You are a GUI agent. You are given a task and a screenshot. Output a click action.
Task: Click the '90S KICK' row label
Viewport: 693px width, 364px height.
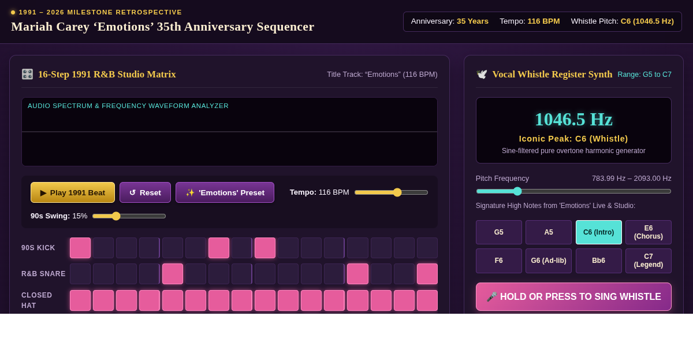(39, 248)
